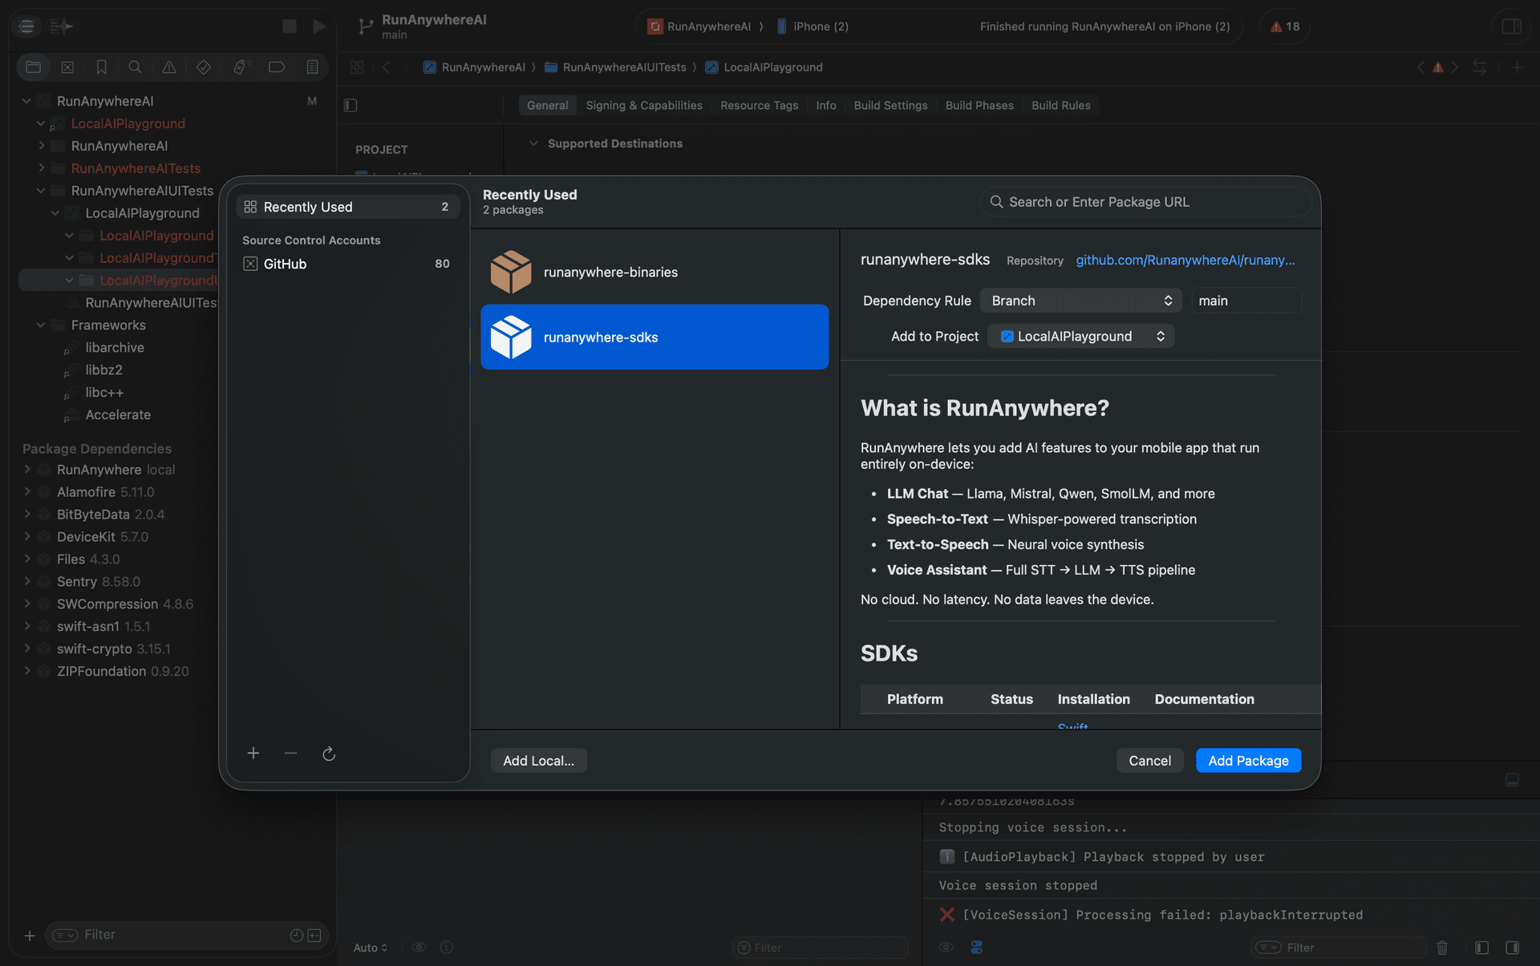1540x966 pixels.
Task: Expand the Sentry package dependency
Action: pos(26,581)
